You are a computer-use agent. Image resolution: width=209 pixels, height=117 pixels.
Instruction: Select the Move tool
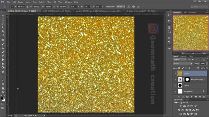coord(3,16)
